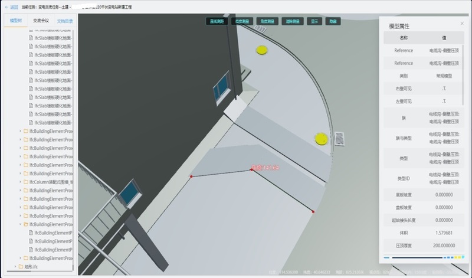
Task: Activate the 直线测距 measuring tool
Action: coord(217,21)
